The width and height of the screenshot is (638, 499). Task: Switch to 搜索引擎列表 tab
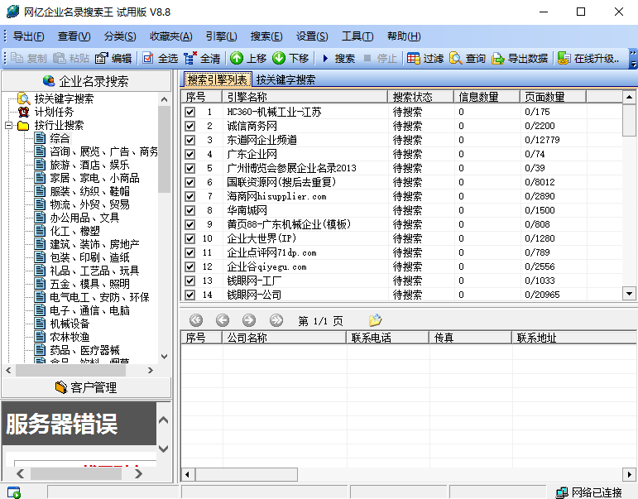[x=218, y=79]
